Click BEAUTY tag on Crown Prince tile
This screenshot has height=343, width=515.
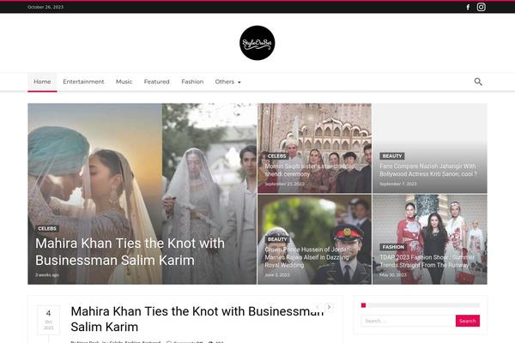coord(277,239)
